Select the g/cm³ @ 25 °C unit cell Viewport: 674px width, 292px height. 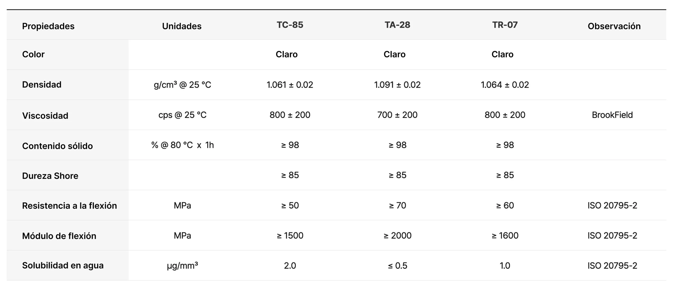(182, 85)
